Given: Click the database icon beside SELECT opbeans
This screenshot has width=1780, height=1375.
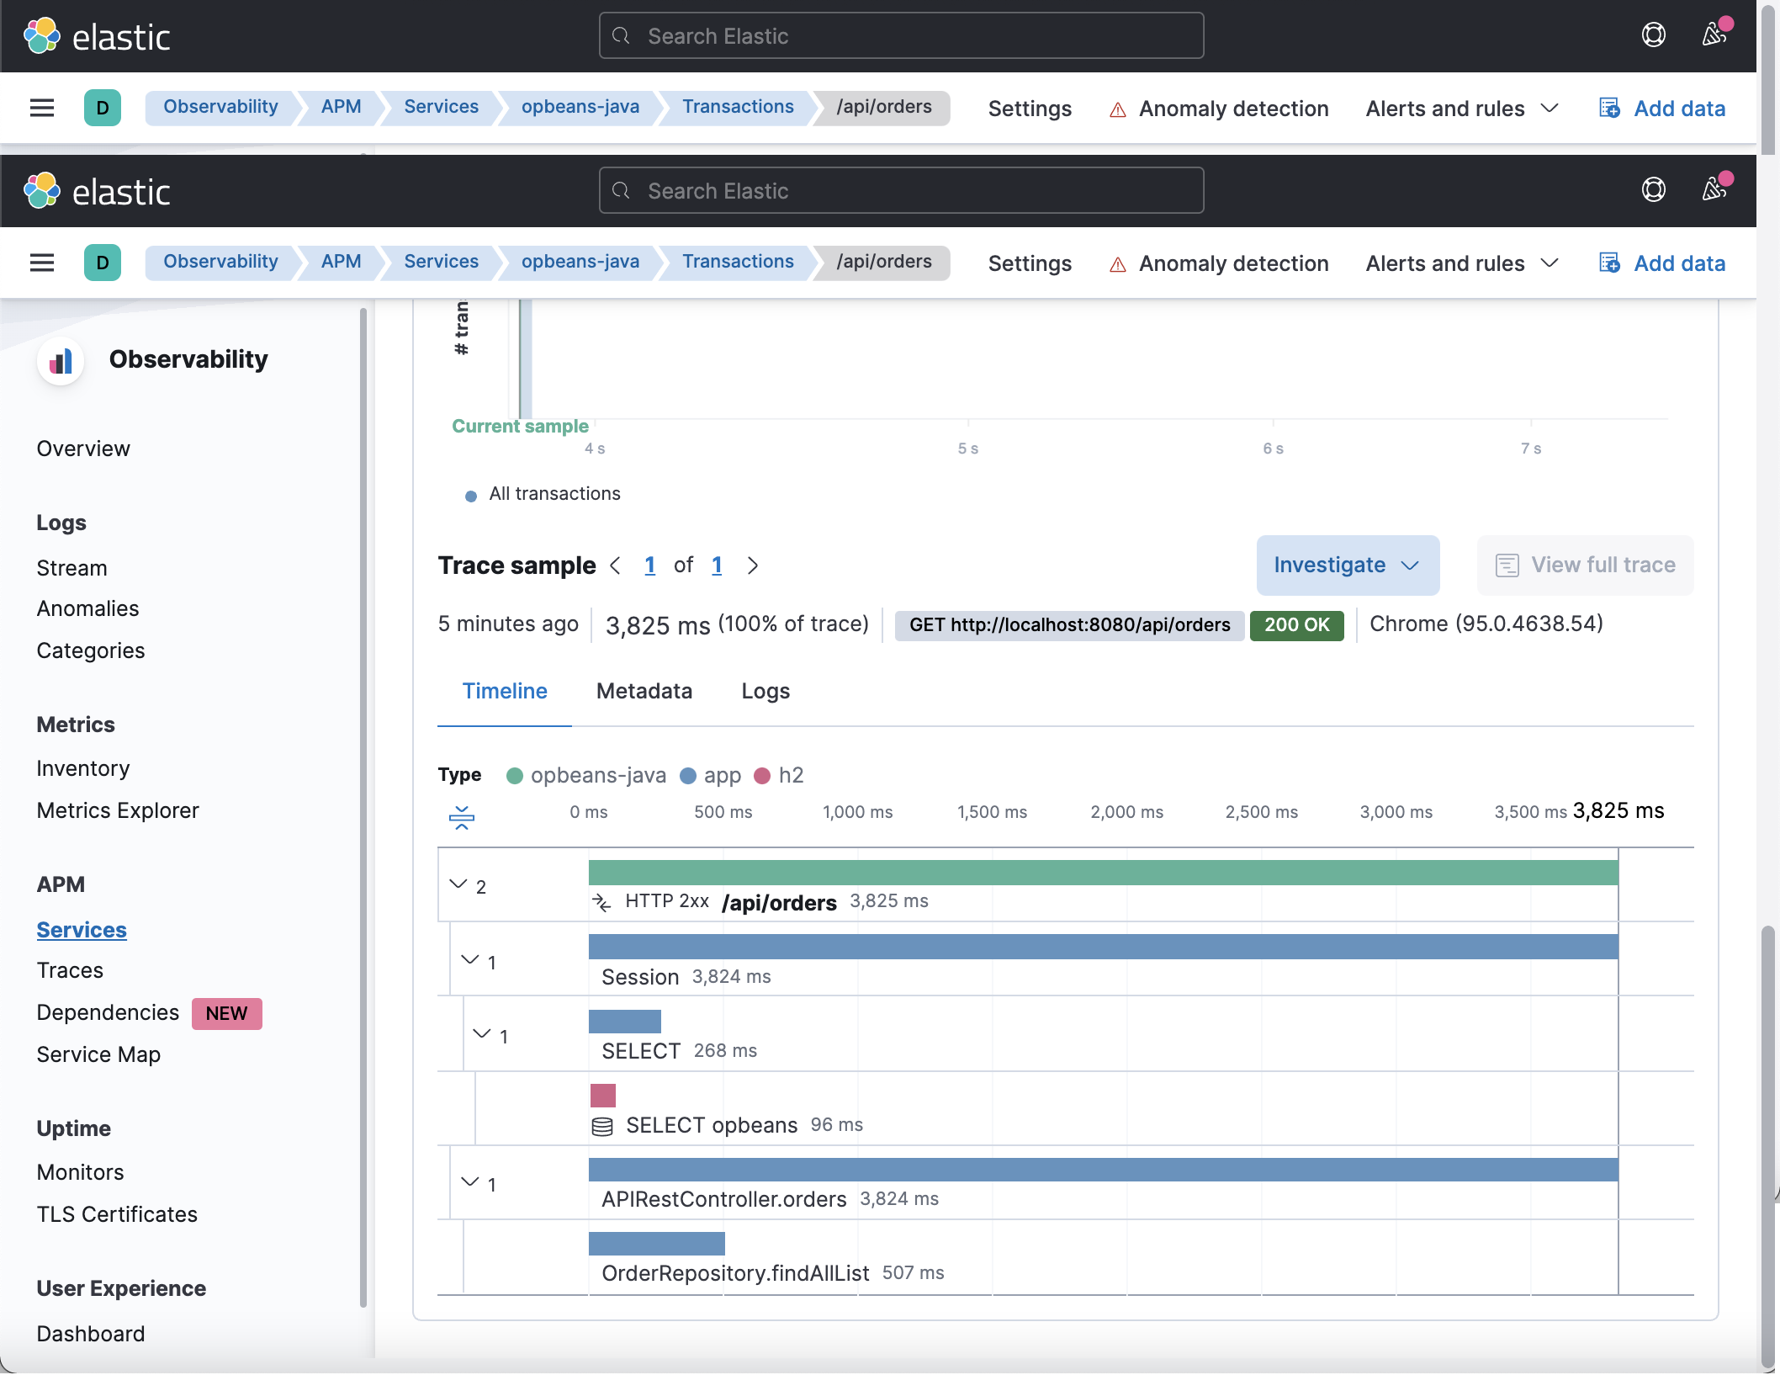Looking at the screenshot, I should (x=602, y=1125).
